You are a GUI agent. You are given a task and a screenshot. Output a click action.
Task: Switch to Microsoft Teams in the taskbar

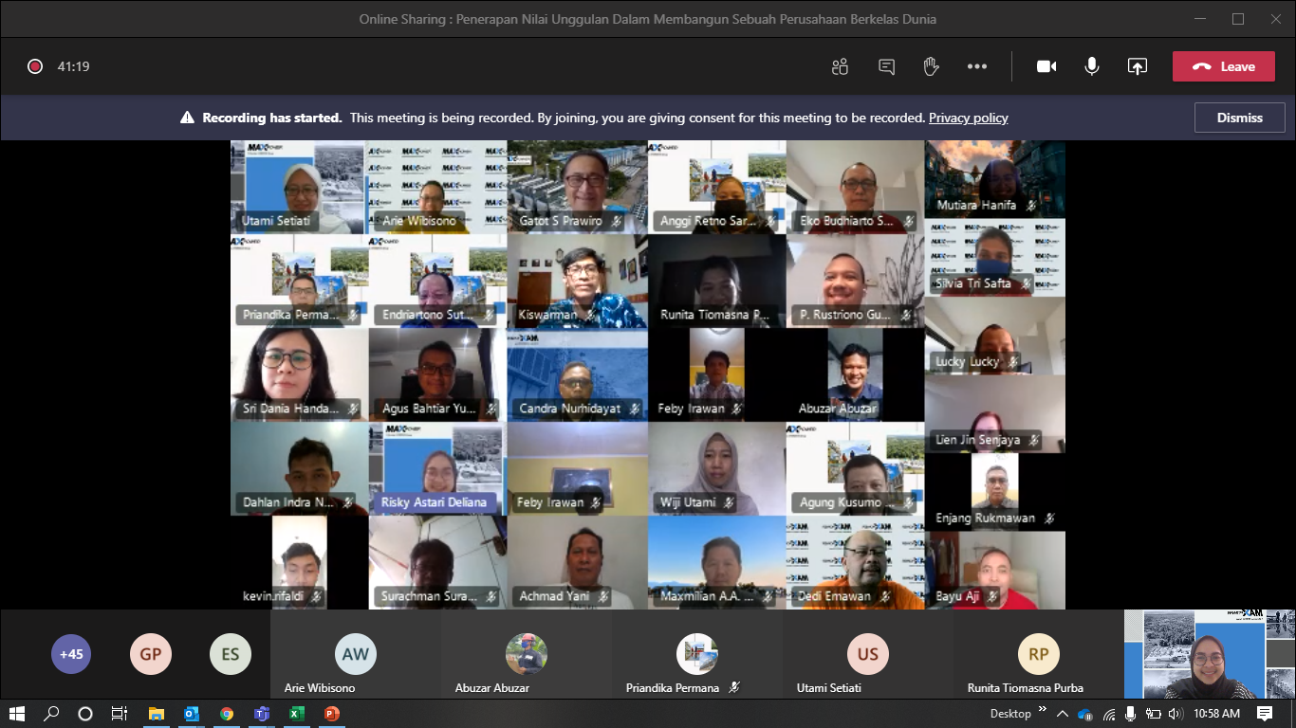tap(262, 714)
